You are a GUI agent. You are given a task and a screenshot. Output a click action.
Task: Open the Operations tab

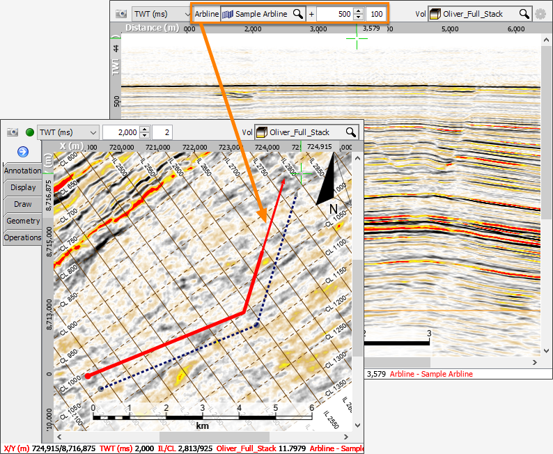coord(22,238)
